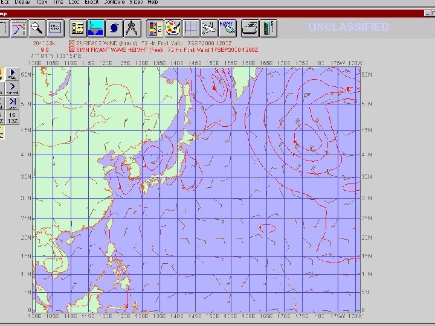The width and height of the screenshot is (435, 326).
Task: Click the cursor lat/lon coordinate readout
Action: [x=56, y=56]
